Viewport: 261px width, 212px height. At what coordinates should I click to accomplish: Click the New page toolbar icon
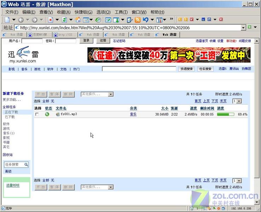tap(7, 20)
